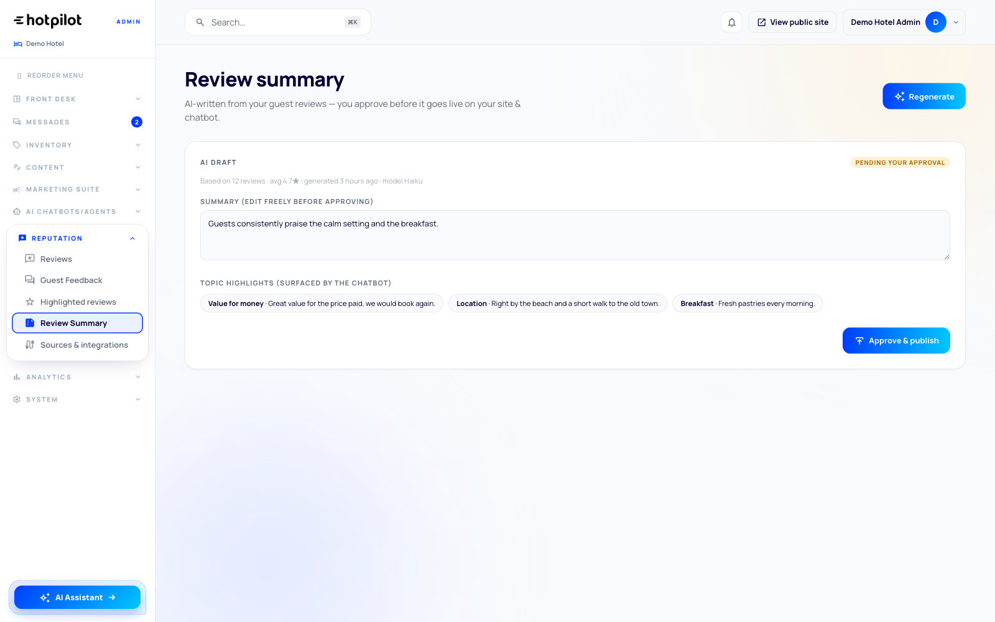Collapse the Reputation section chevron
The height and width of the screenshot is (622, 995).
132,238
